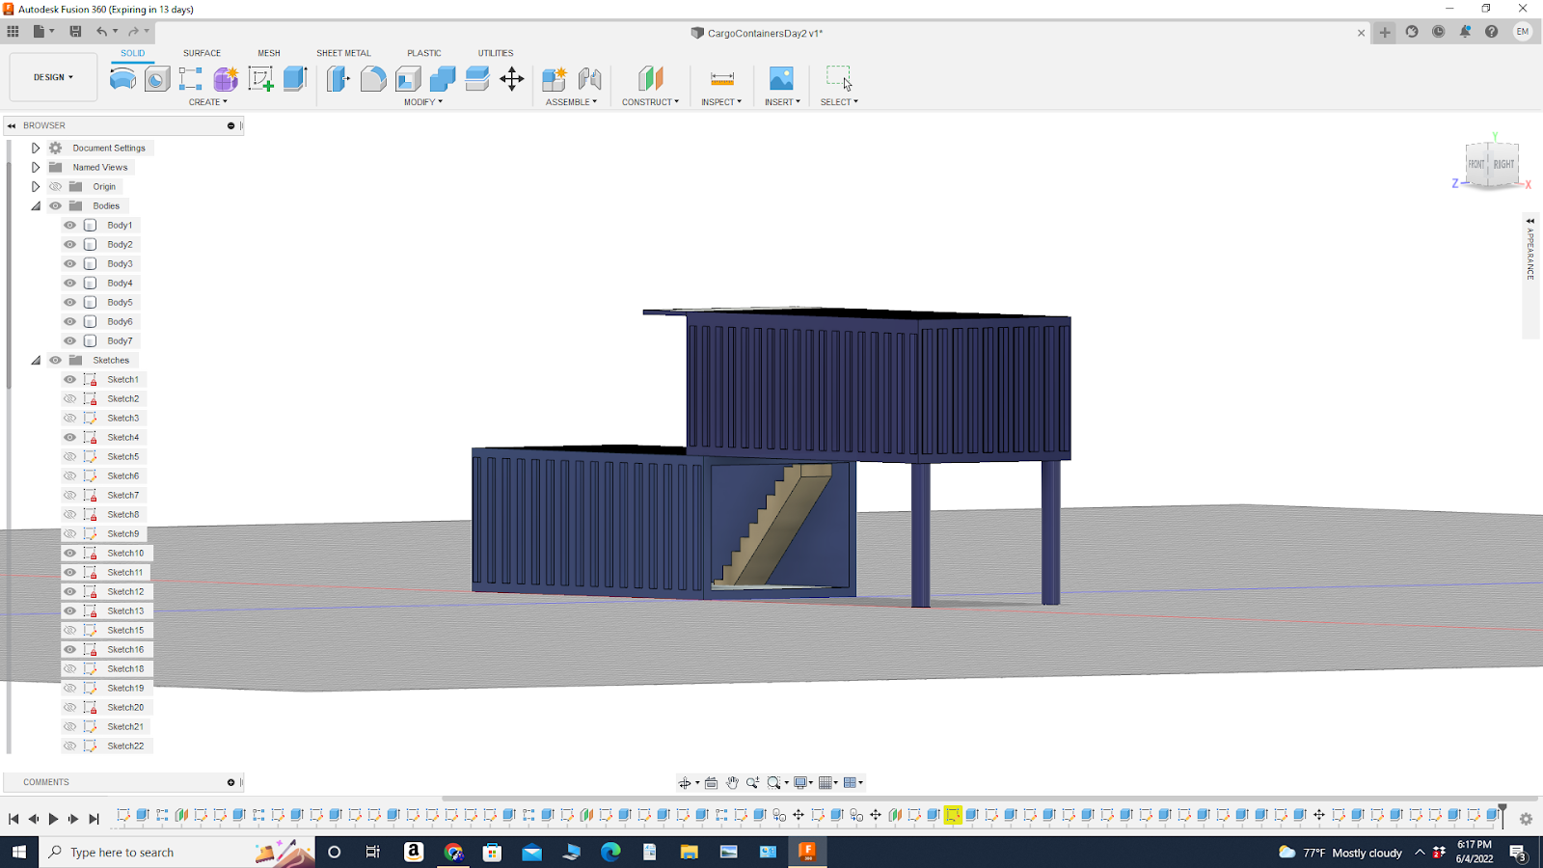Select the Extrude tool
Screen dimensions: 1543x868
(x=295, y=79)
